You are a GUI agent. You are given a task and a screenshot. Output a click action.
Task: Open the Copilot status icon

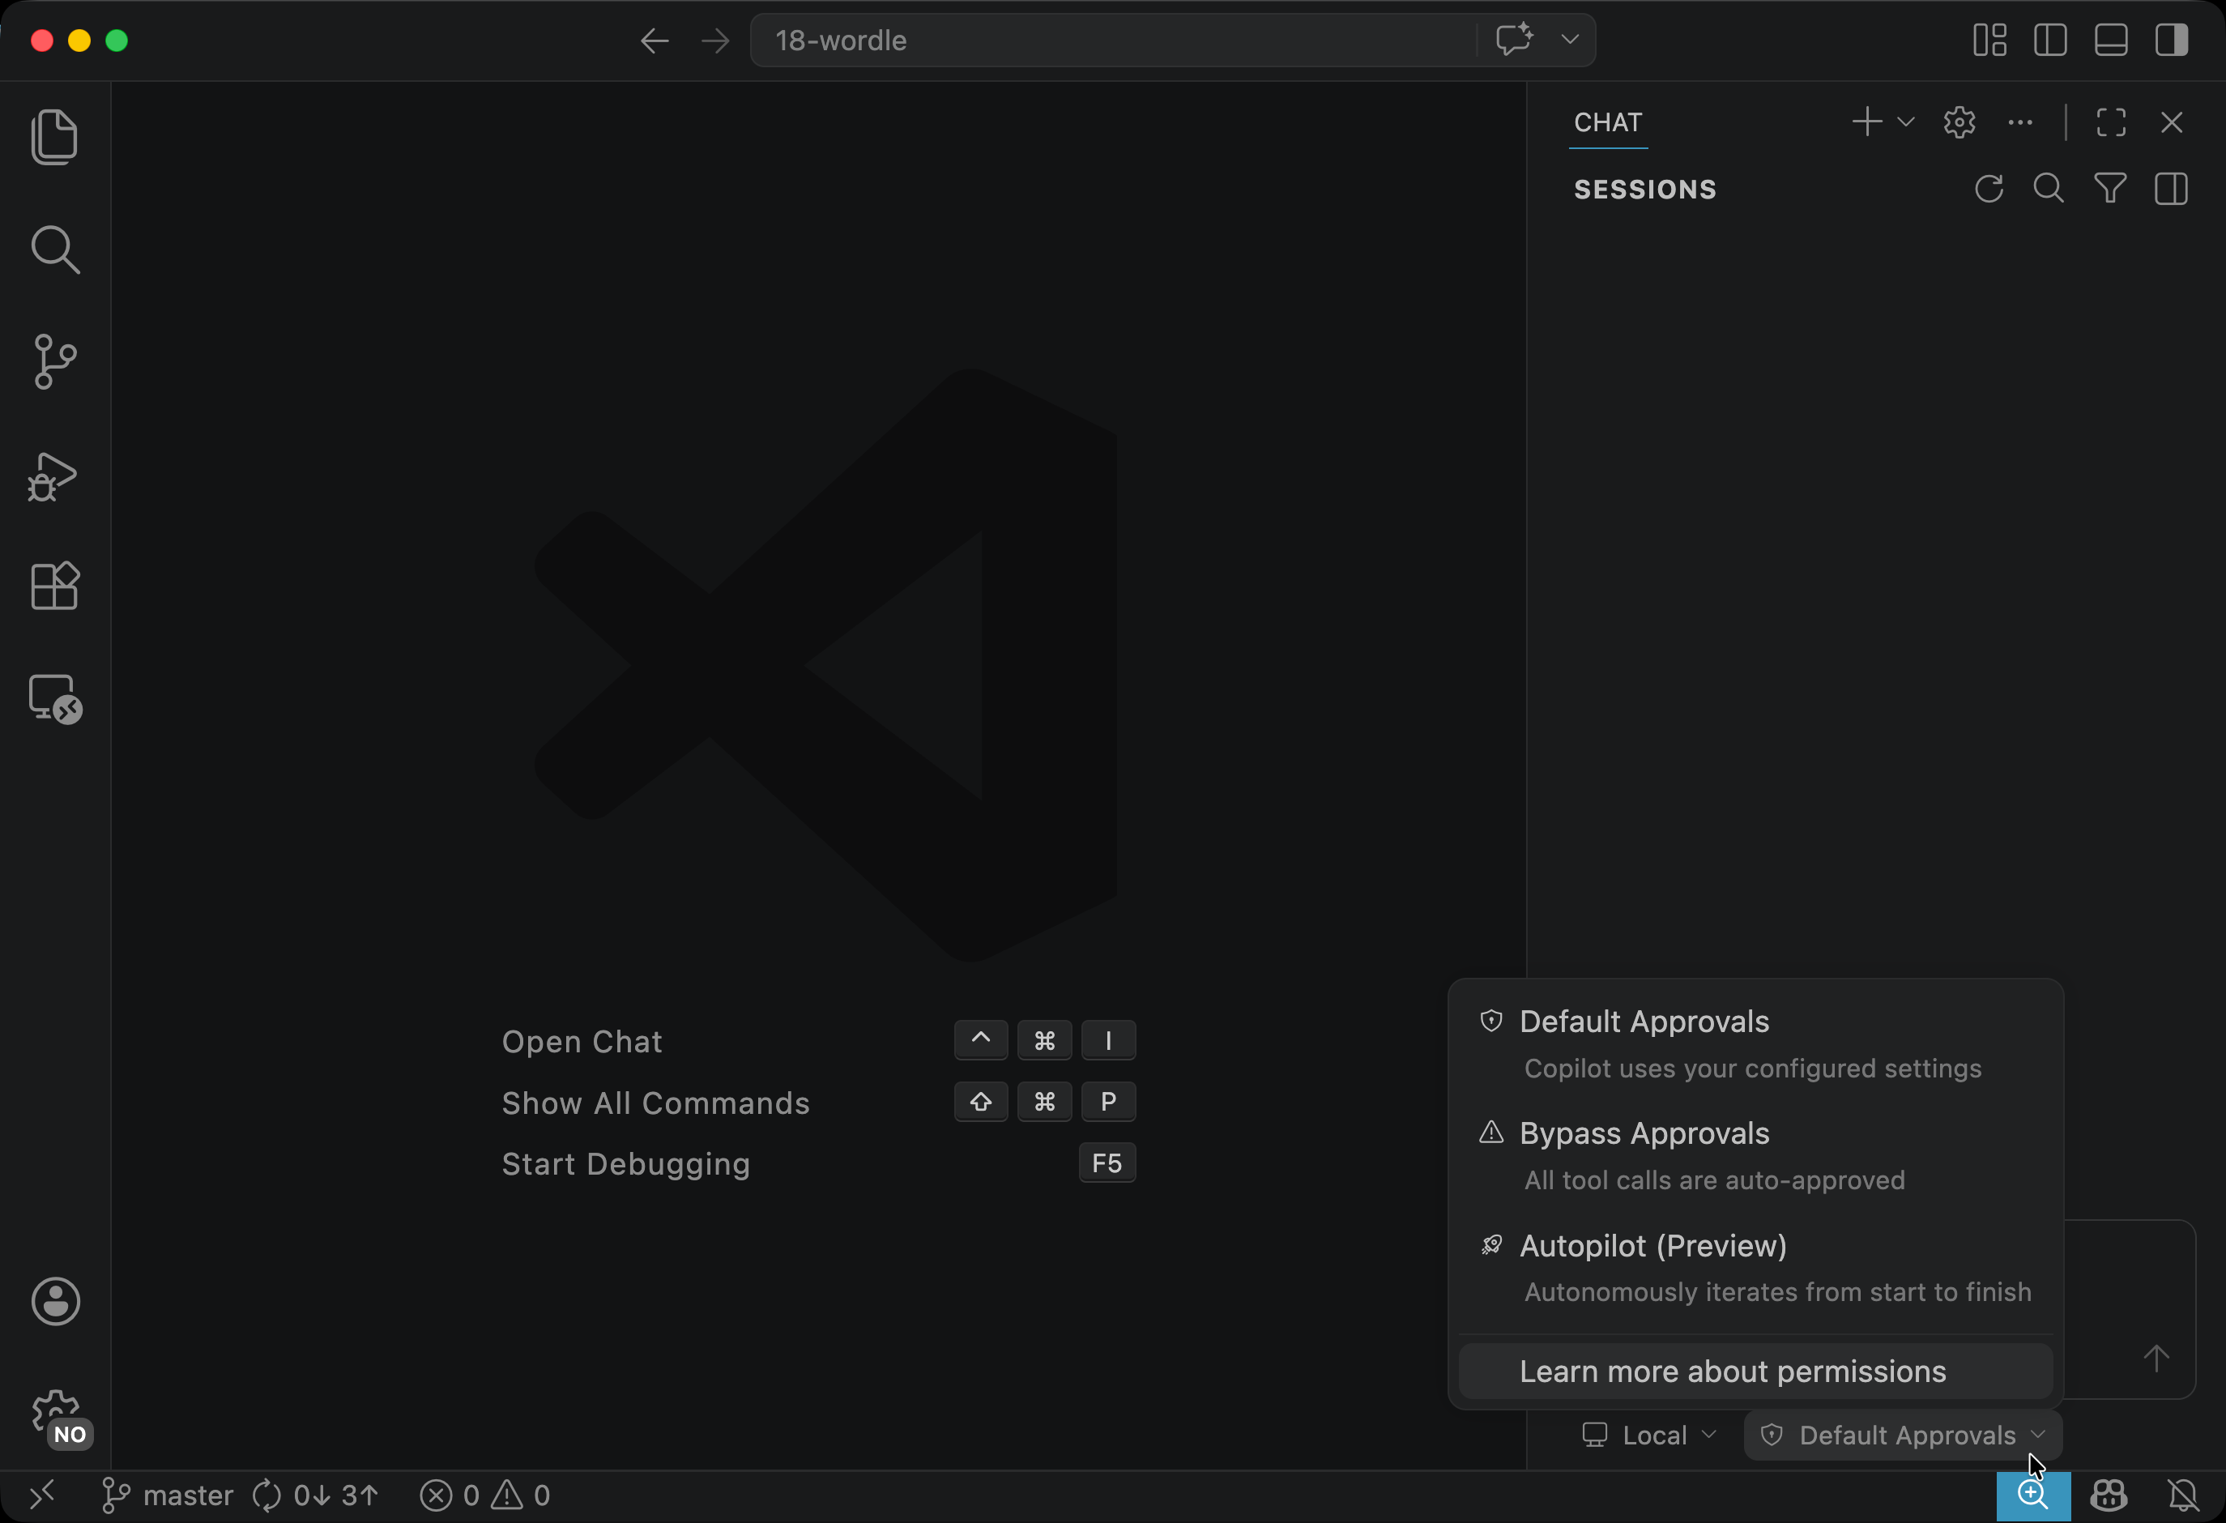click(x=2109, y=1495)
